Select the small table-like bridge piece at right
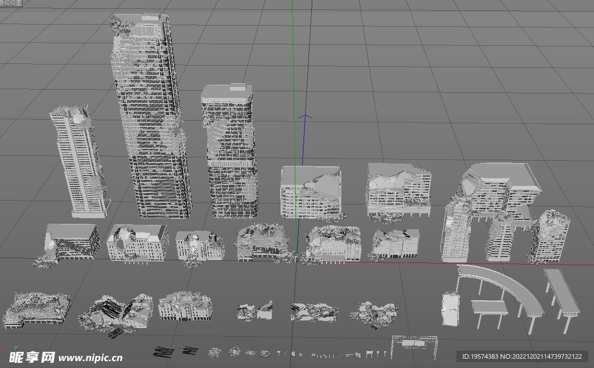This screenshot has height=368, width=594. coord(490,307)
